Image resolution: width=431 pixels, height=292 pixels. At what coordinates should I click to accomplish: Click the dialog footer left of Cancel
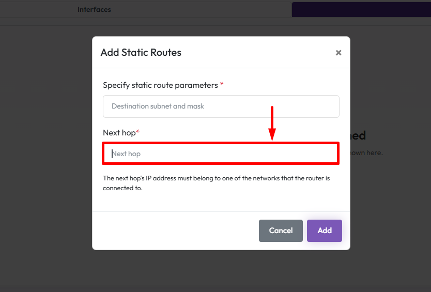176,230
